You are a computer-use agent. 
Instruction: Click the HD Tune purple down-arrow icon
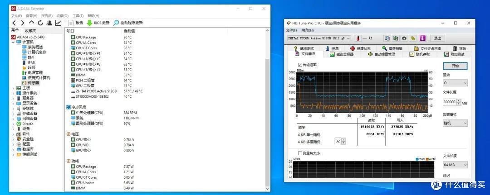point(422,38)
